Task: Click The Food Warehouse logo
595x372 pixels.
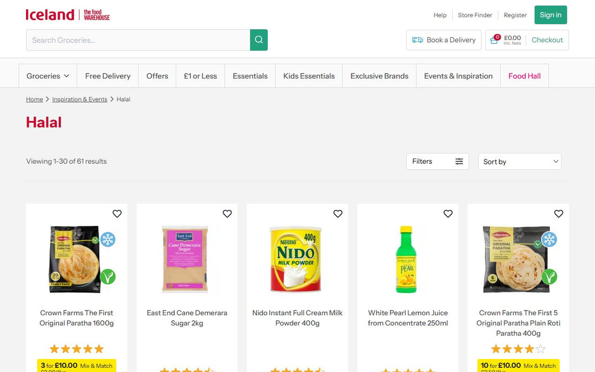Action: pyautogui.click(x=96, y=15)
